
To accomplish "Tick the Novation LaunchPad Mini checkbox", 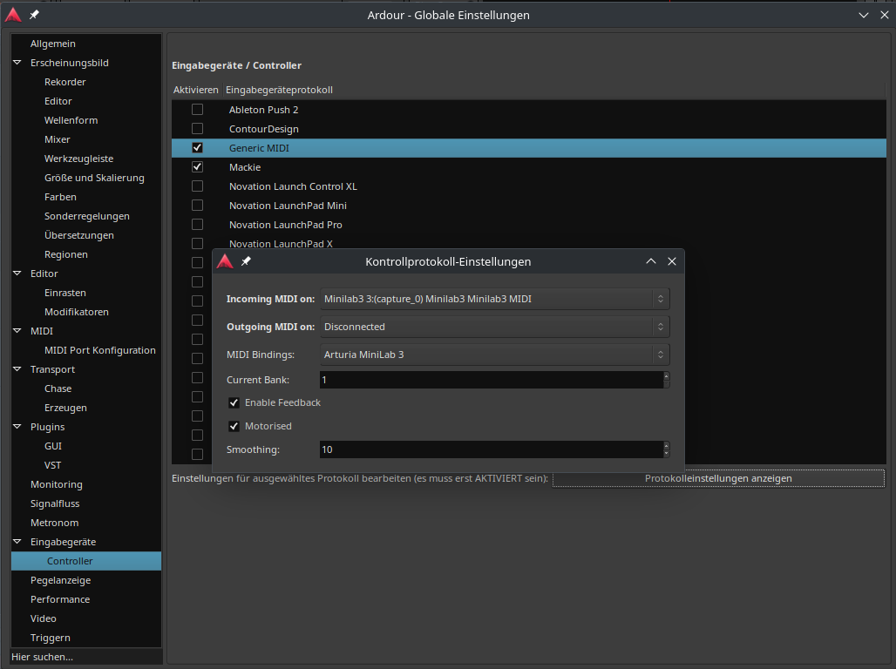I will tap(197, 205).
